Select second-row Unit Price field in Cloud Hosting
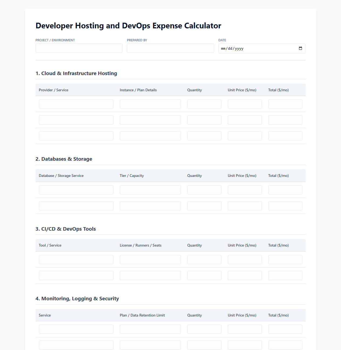This screenshot has height=350, width=341. (245, 120)
